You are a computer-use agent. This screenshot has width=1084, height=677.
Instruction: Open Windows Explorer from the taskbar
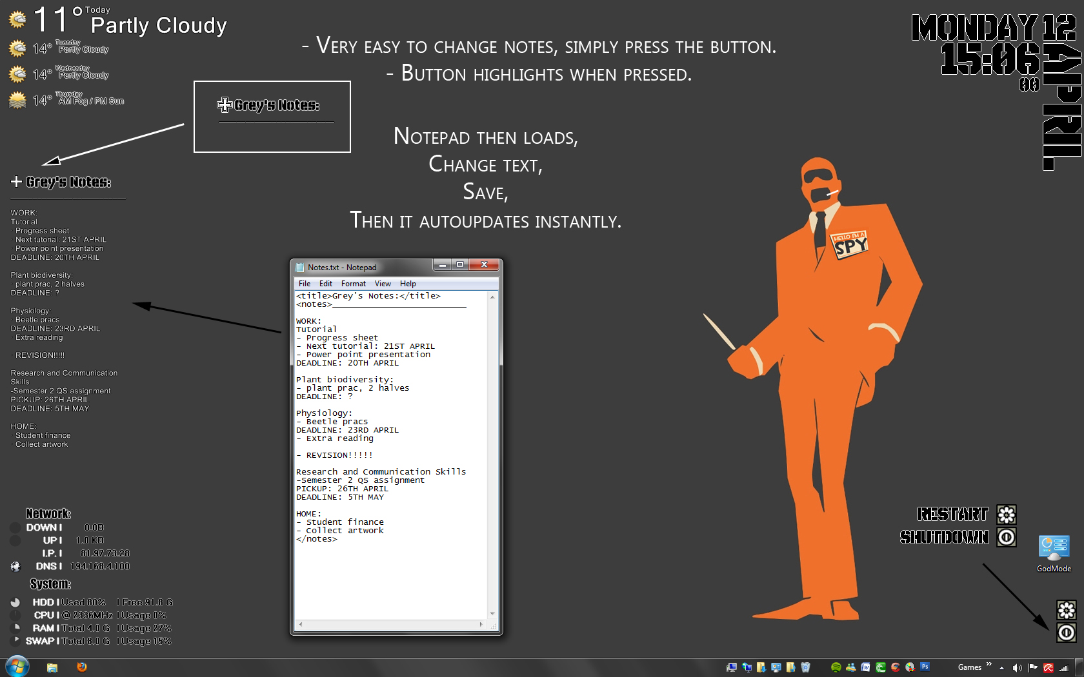(52, 666)
